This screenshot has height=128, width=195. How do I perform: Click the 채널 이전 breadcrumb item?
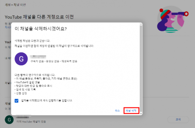(x=19, y=5)
